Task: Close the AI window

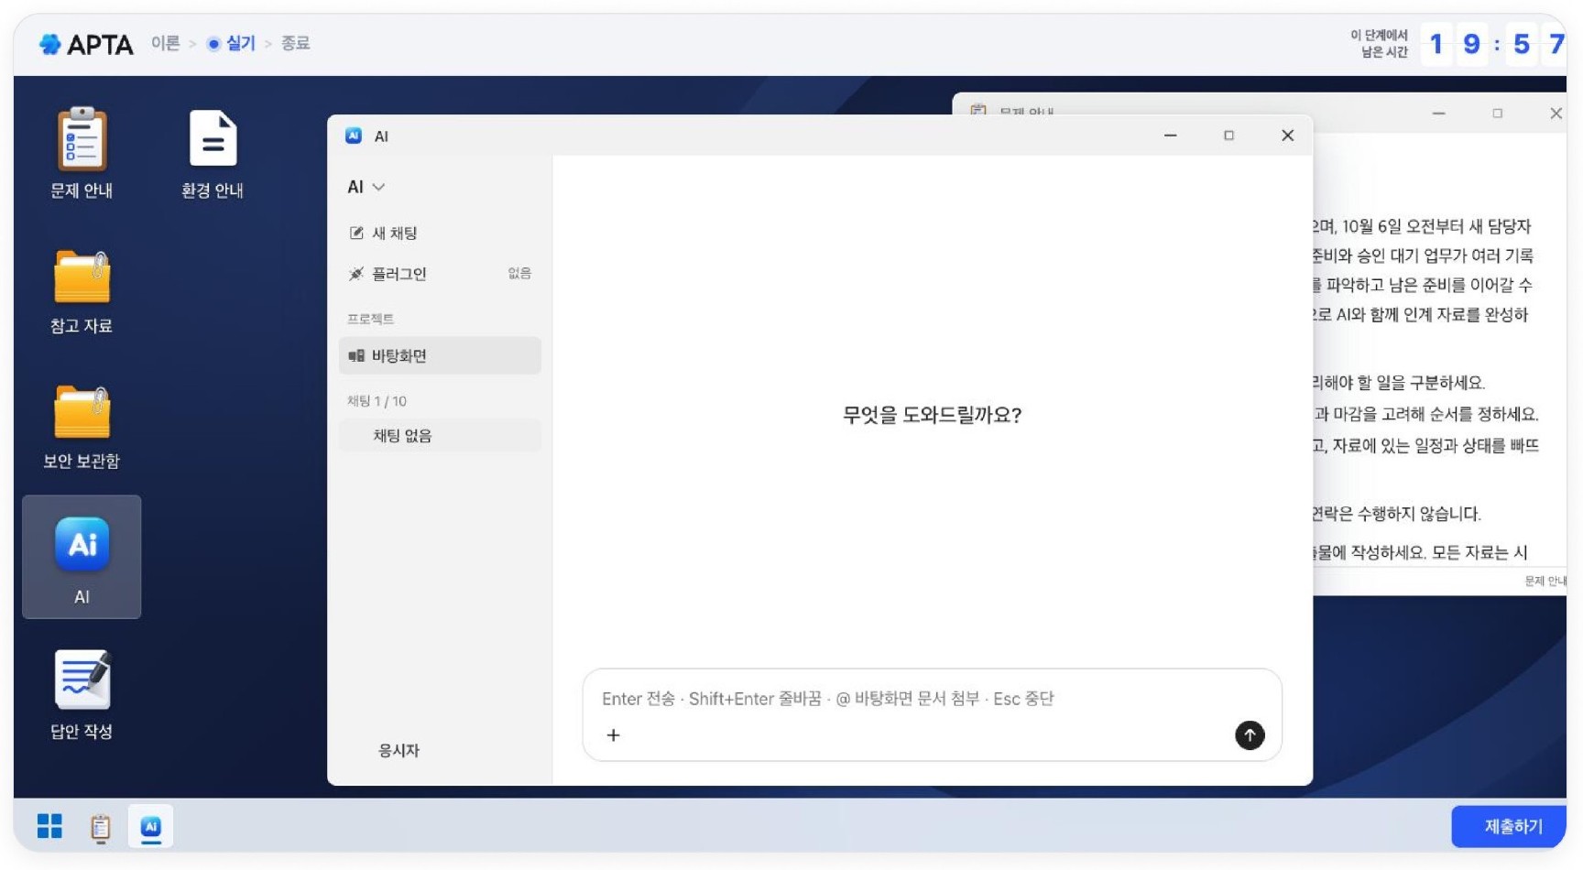Action: pyautogui.click(x=1287, y=136)
